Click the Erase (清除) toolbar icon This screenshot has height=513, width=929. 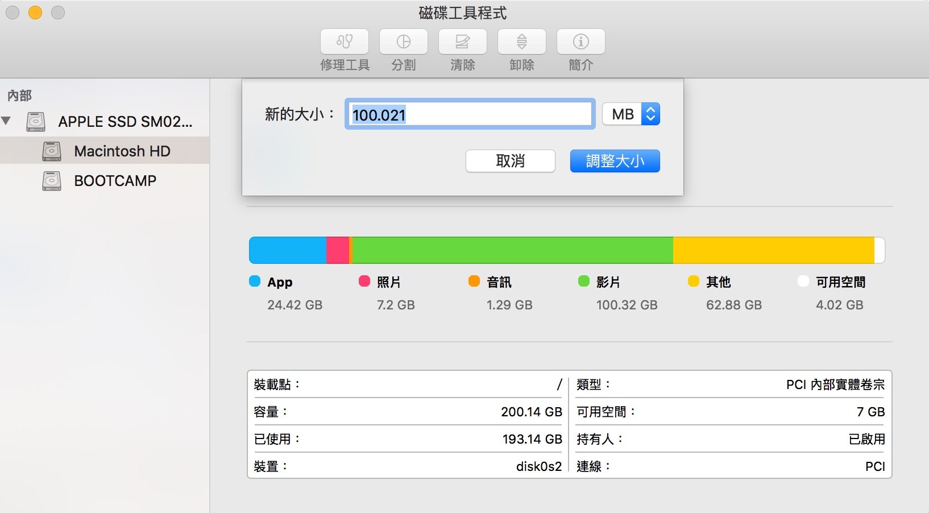tap(462, 41)
